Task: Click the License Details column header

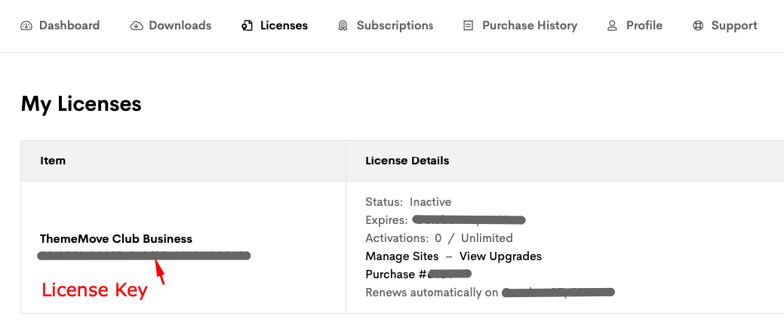Action: coord(407,161)
